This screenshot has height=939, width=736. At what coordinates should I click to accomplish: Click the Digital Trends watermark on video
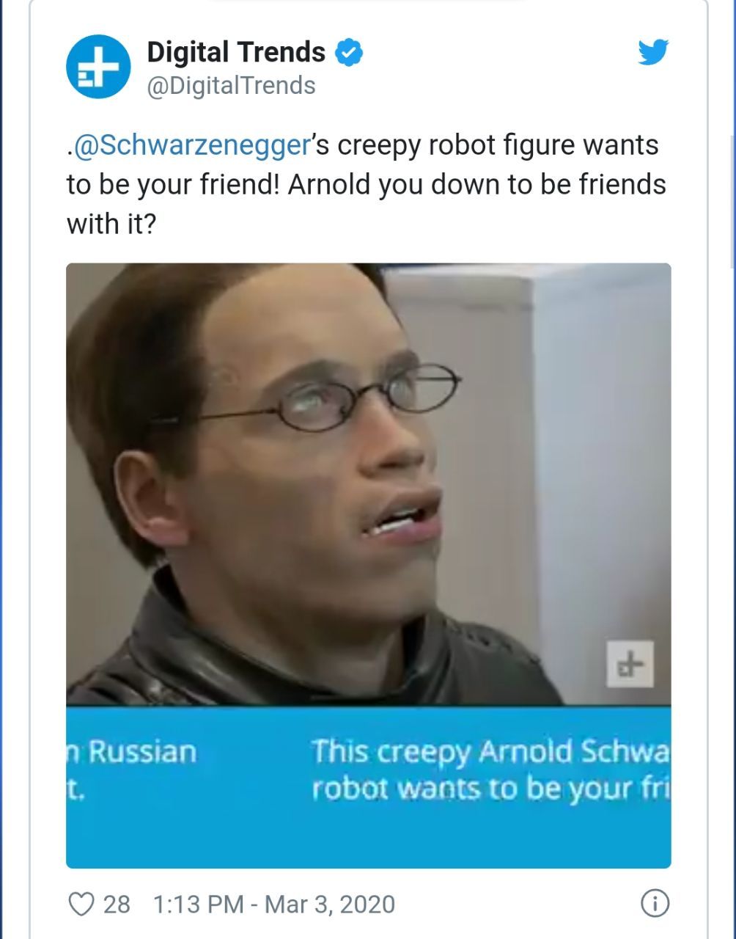[630, 664]
